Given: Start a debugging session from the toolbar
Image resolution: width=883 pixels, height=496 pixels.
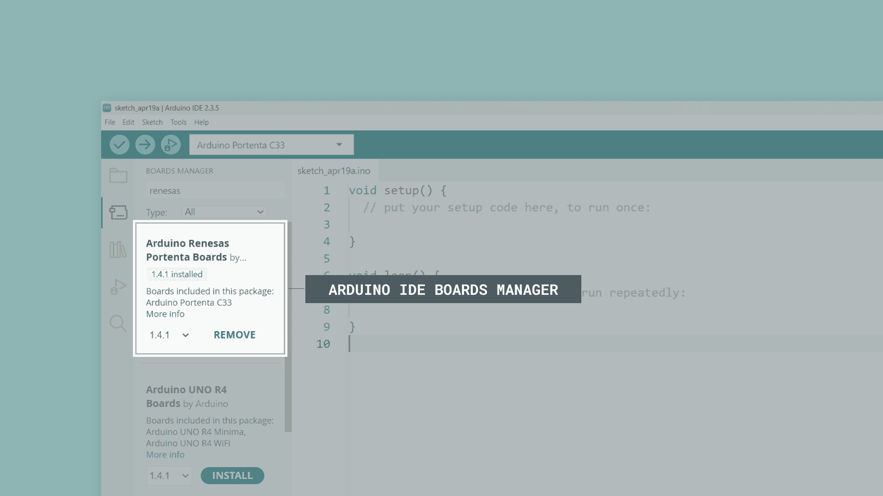Looking at the screenshot, I should coord(171,145).
